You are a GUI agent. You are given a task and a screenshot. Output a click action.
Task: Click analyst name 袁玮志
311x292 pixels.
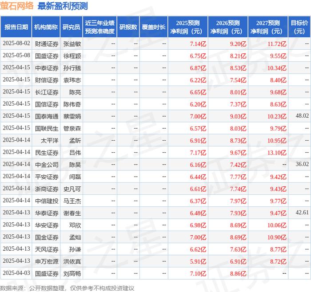point(72,80)
